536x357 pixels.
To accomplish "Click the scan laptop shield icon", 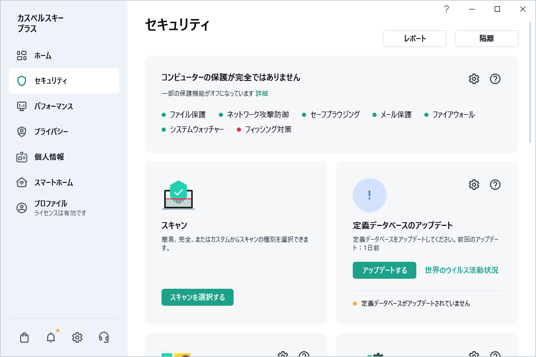I will [x=178, y=195].
